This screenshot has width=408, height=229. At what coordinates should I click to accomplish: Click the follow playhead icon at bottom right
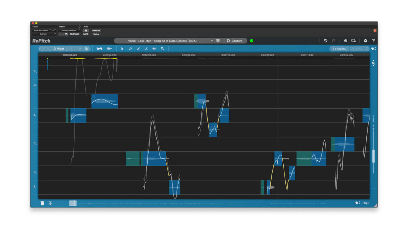coord(358,203)
